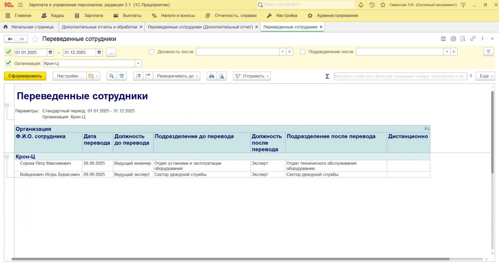
Task: Go back with left arrow button
Action: pyautogui.click(x=10, y=39)
